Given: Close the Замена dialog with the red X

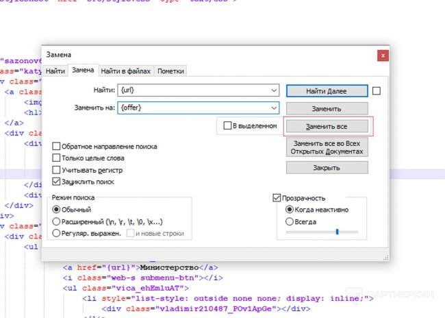Looking at the screenshot, I should click(x=383, y=54).
